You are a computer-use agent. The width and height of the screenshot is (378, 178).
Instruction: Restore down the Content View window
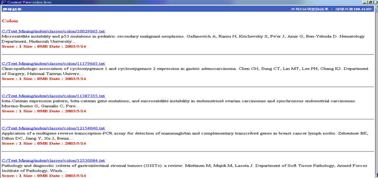(370, 2)
